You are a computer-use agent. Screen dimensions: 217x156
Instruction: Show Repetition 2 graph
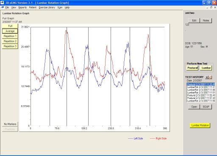(10, 41)
